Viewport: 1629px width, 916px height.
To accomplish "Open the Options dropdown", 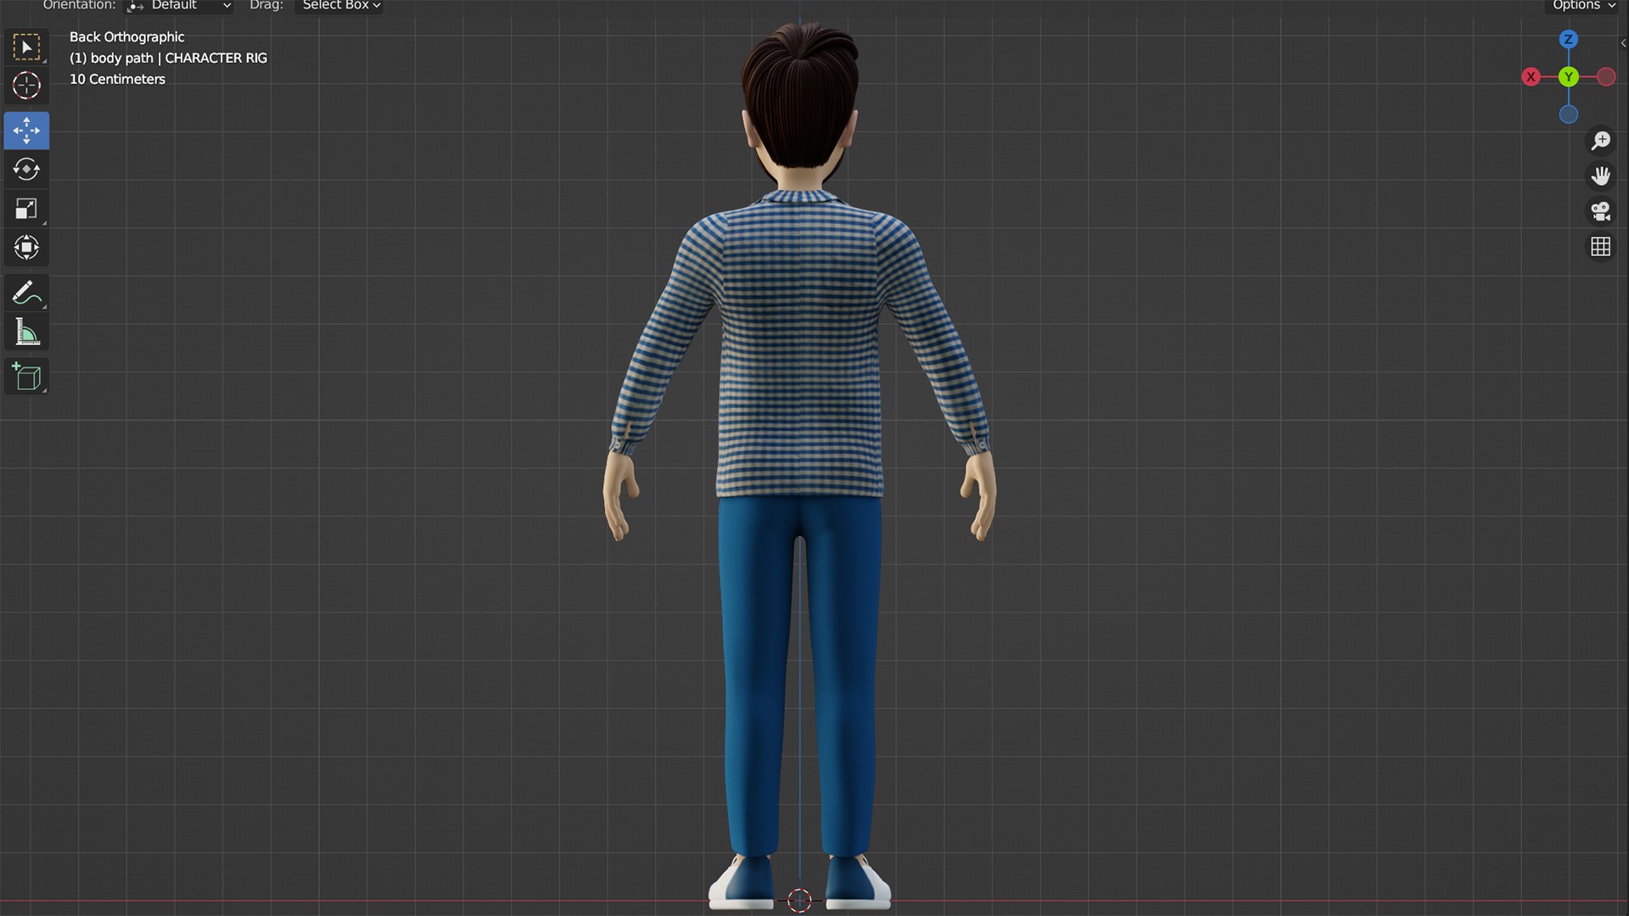I will click(1583, 6).
